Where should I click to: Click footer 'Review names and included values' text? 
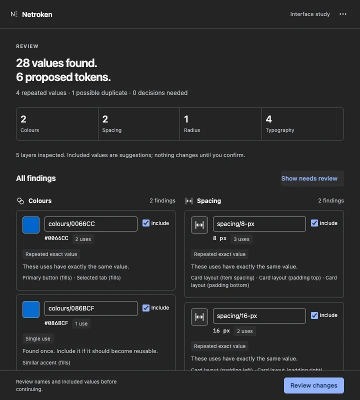coord(66,385)
